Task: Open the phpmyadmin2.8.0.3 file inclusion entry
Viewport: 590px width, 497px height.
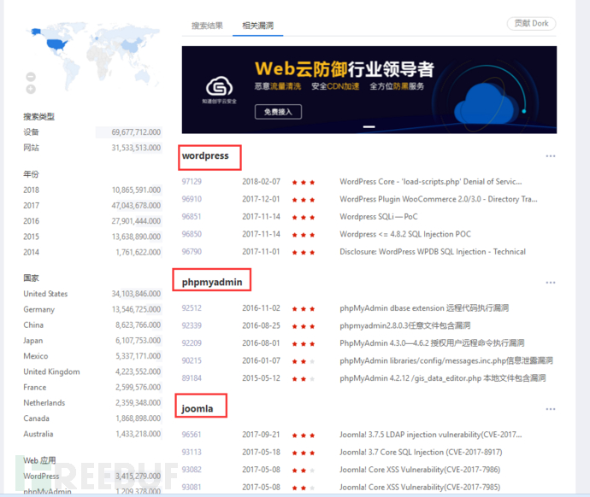Action: (x=404, y=325)
